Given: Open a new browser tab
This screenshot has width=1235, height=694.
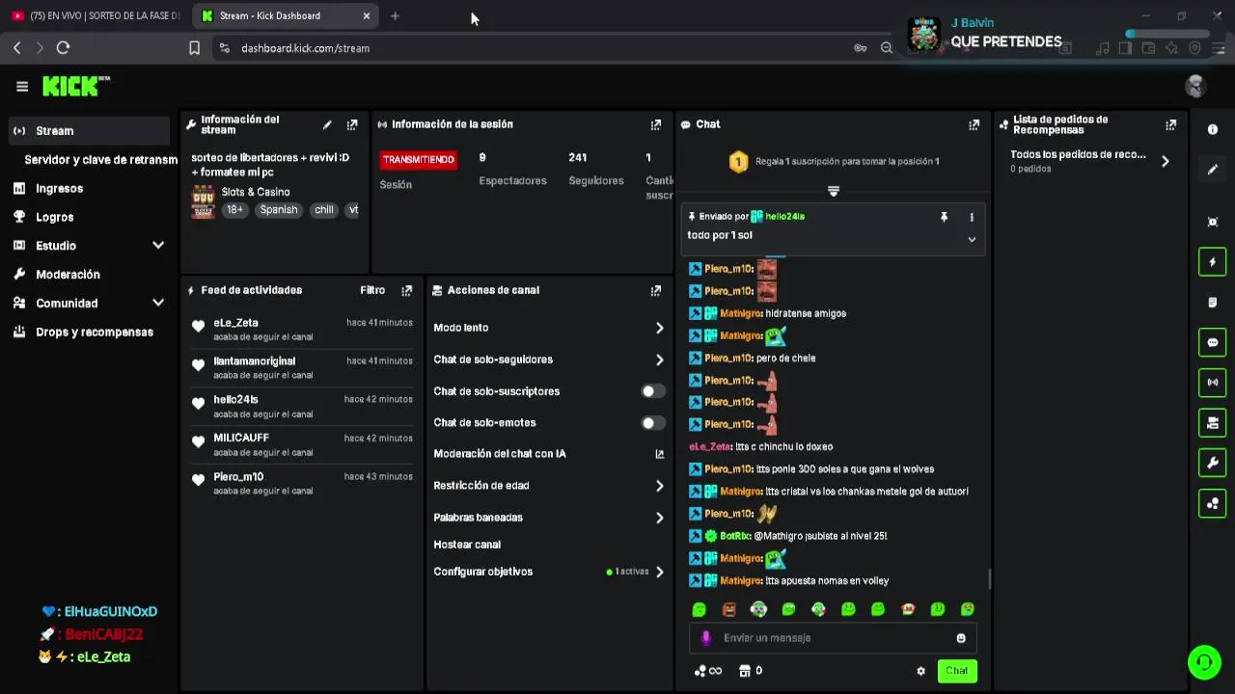Looking at the screenshot, I should 395,15.
